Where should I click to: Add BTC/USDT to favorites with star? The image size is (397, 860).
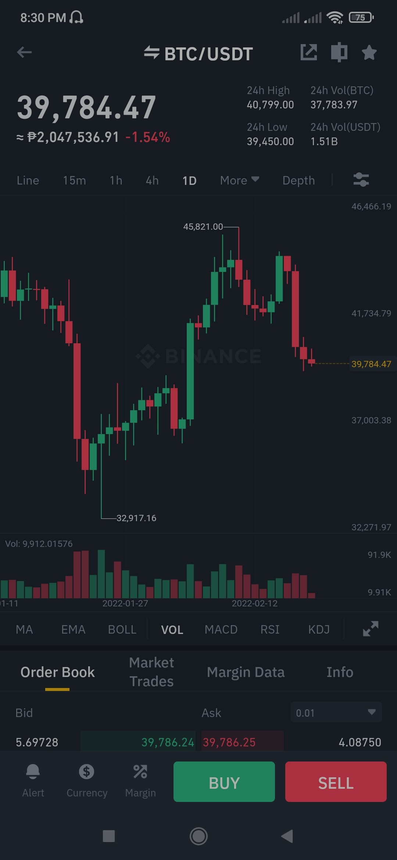tap(369, 52)
